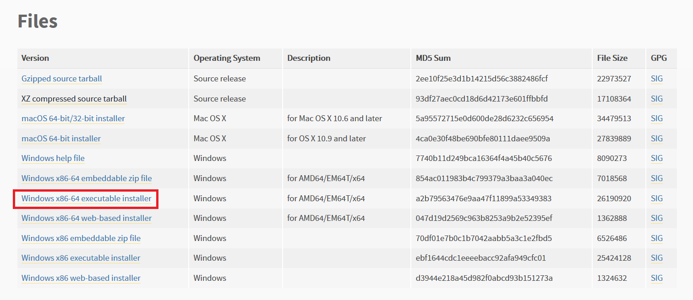
Task: Click 'Mac OS X' in macOS 64-bit installer row
Action: (x=210, y=139)
